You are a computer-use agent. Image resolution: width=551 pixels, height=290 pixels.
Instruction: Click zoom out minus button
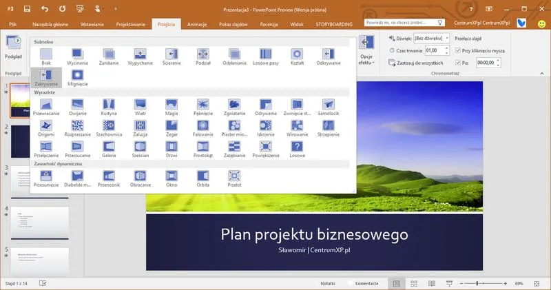461,283
